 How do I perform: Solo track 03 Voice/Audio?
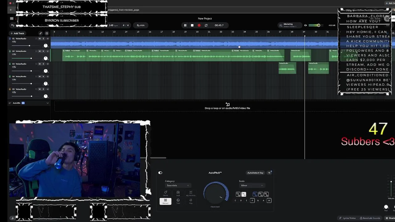point(43,64)
